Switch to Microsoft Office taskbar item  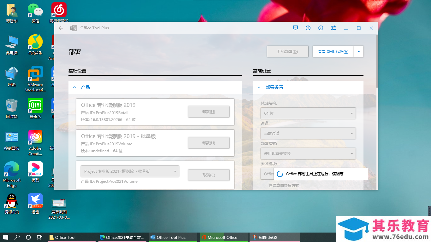[x=224, y=237]
